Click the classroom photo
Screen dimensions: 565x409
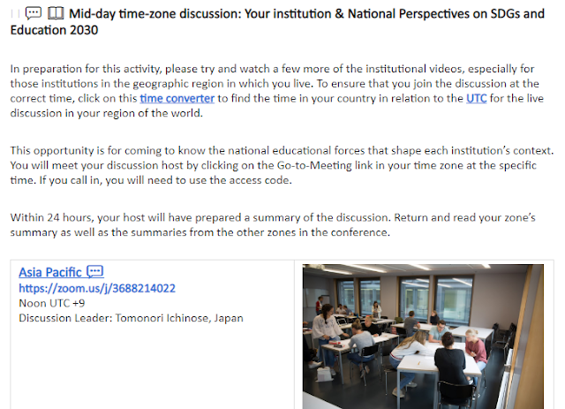click(423, 337)
